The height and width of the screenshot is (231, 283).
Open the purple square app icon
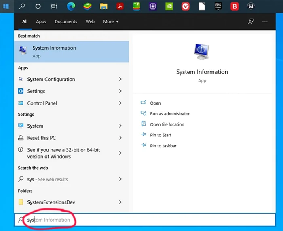(x=153, y=6)
